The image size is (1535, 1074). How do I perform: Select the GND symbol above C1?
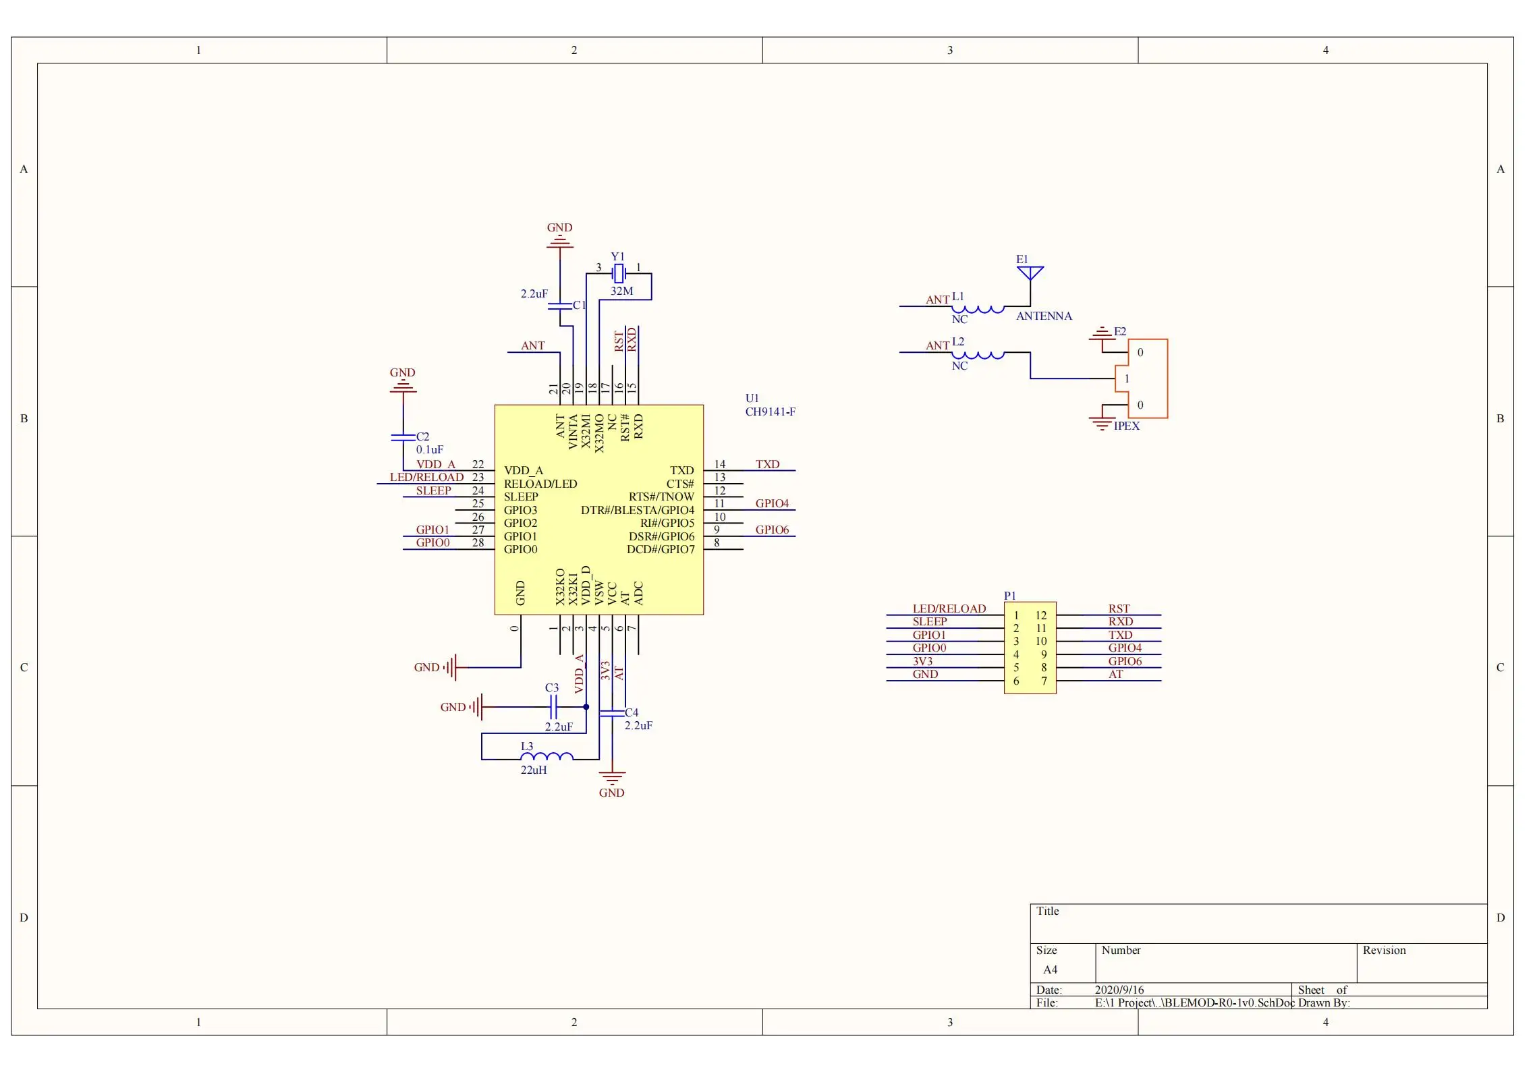[559, 244]
